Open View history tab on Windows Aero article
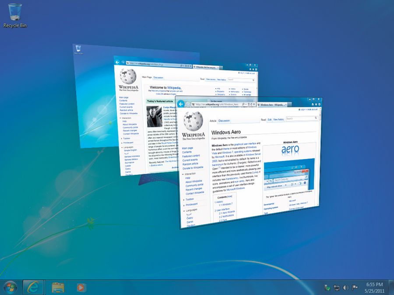Viewport: 394px width, 295px height. (278, 119)
